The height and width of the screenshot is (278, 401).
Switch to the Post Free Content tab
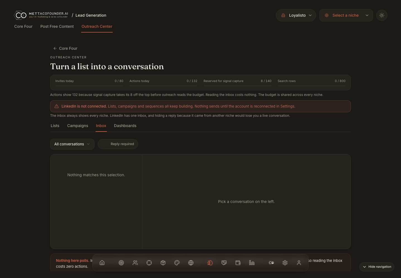(x=57, y=26)
